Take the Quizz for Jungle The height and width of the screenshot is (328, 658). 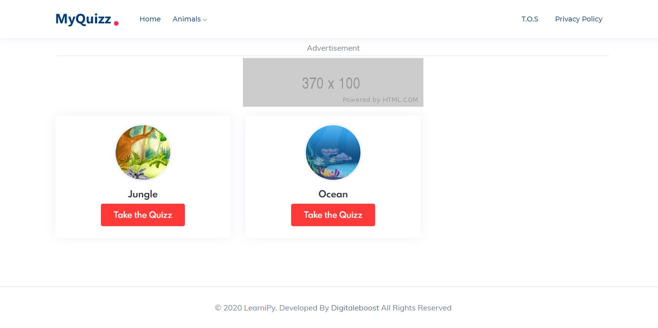click(x=143, y=215)
